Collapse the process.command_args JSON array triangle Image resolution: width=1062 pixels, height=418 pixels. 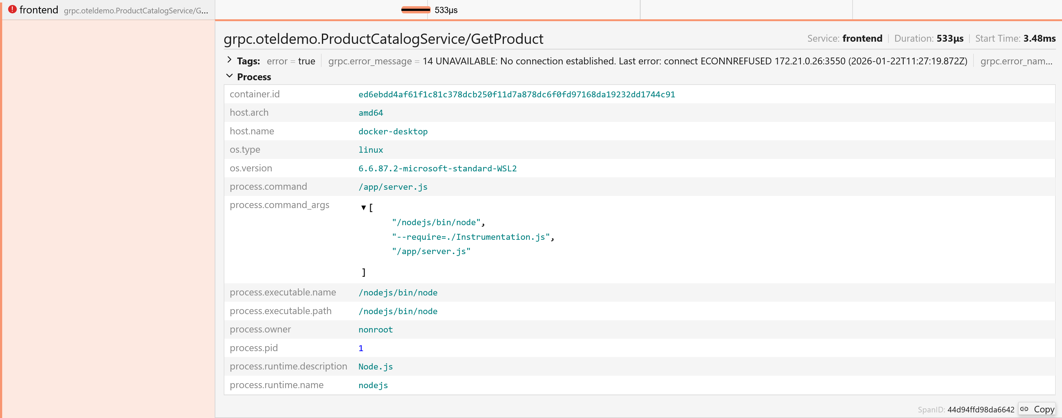coord(363,208)
